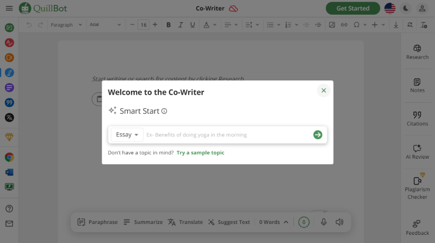The width and height of the screenshot is (435, 243).
Task: Open the AI Review panel
Action: pyautogui.click(x=417, y=152)
